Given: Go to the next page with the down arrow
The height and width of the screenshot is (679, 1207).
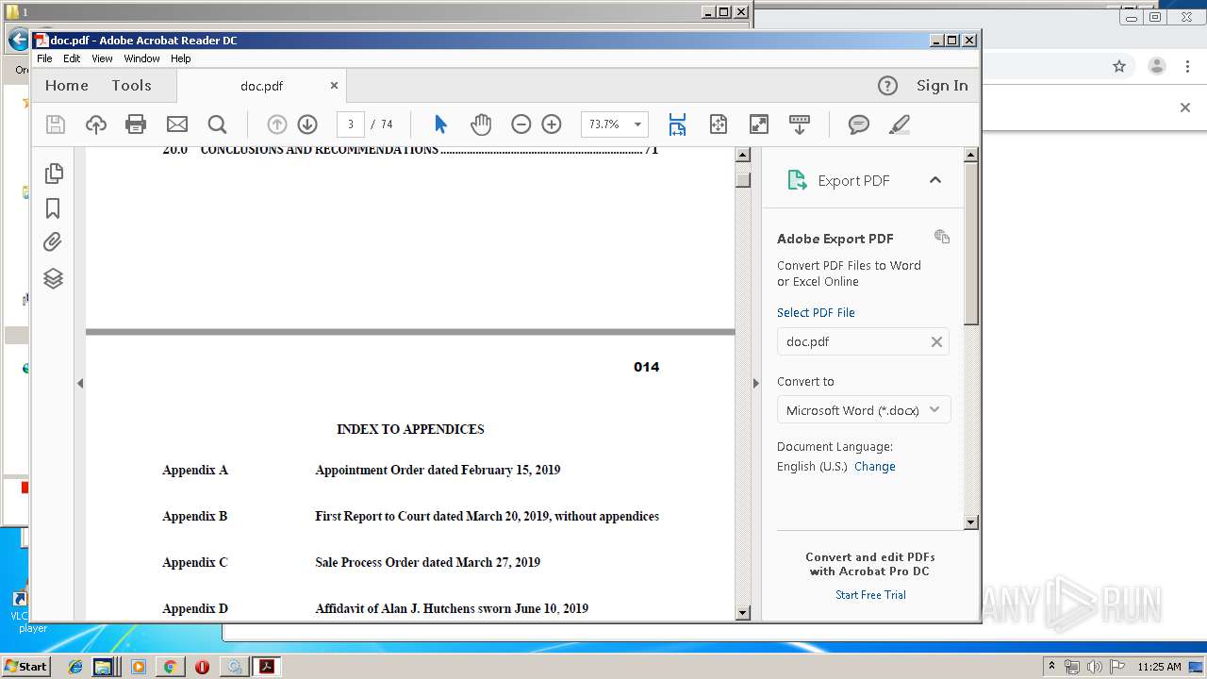Looking at the screenshot, I should click(x=307, y=124).
